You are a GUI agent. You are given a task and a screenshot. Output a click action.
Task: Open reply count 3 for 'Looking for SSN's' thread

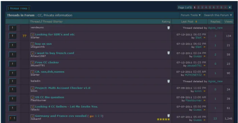coord(215,36)
